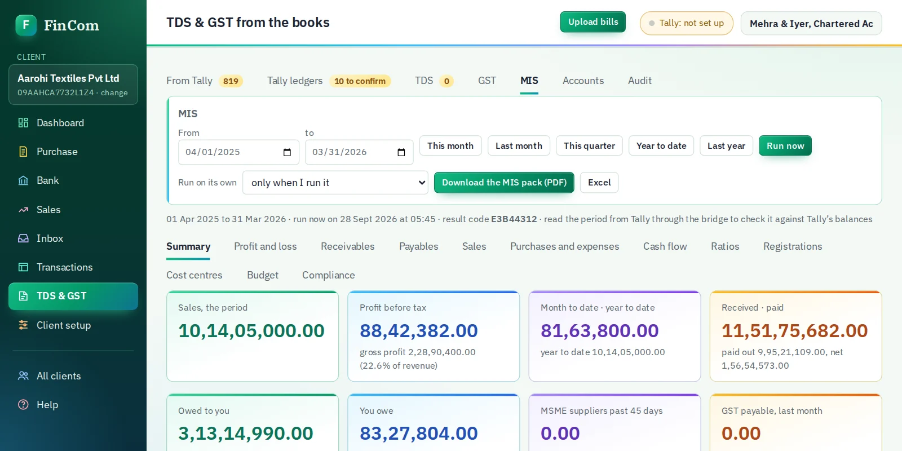
Task: Click 'Tally: not set up' status pill
Action: (687, 24)
